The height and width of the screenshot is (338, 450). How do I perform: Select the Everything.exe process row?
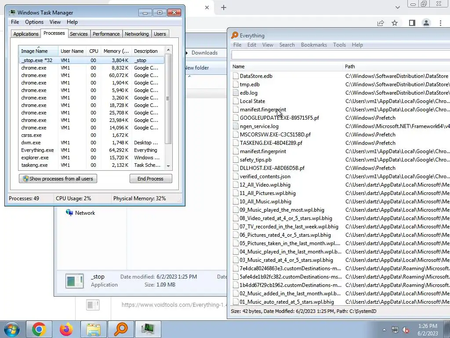click(x=91, y=150)
